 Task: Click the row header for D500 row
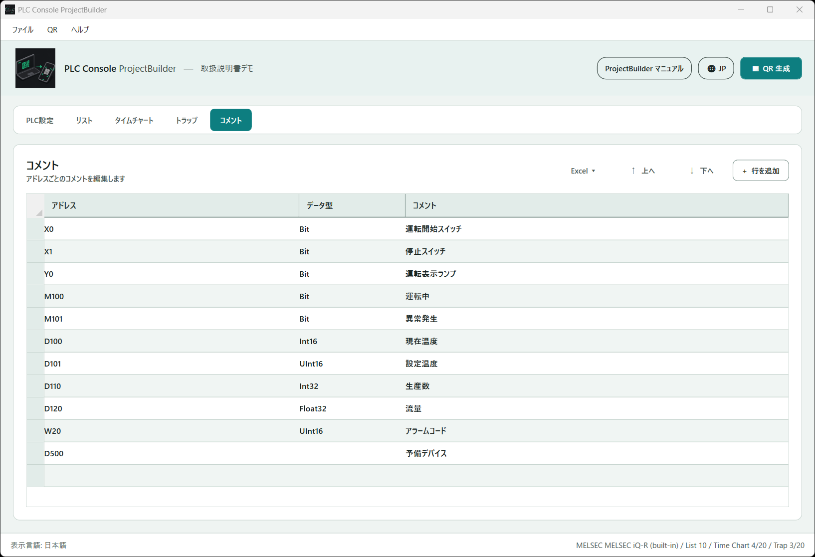click(x=35, y=453)
